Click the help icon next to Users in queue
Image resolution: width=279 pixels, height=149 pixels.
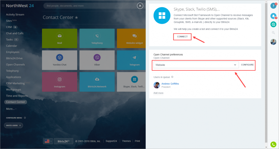[x=172, y=77]
